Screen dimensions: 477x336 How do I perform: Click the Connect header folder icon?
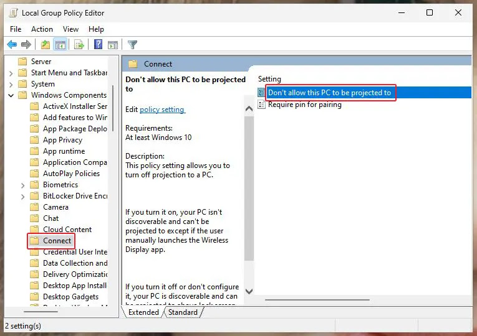point(133,64)
